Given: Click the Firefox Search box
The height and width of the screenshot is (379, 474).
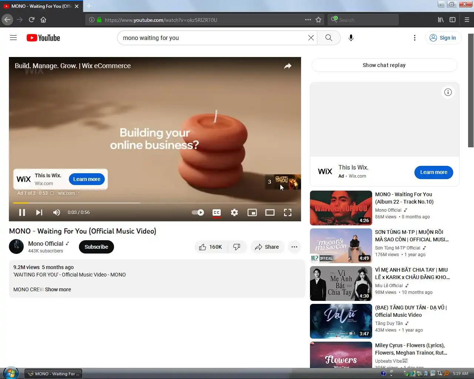Looking at the screenshot, I should (363, 20).
